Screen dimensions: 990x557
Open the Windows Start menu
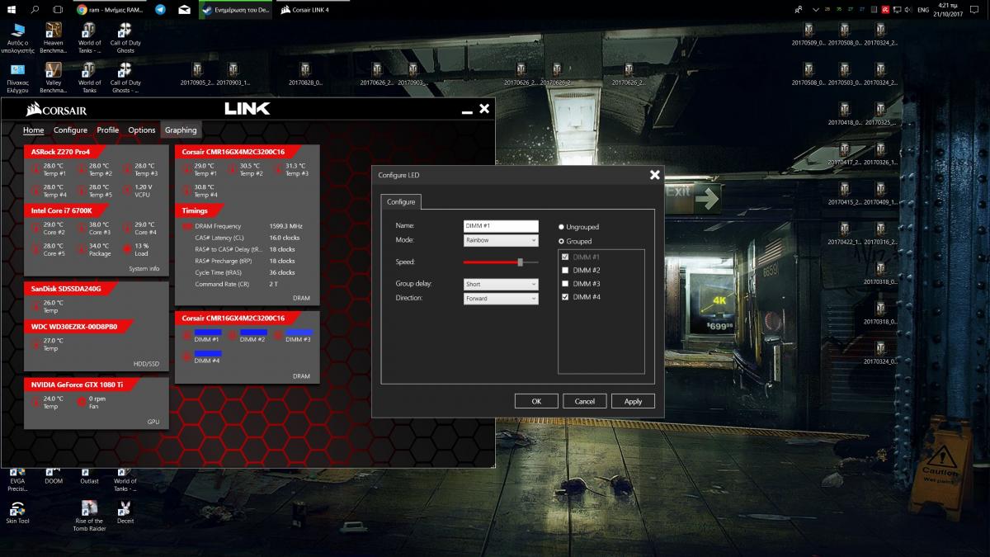tap(12, 10)
